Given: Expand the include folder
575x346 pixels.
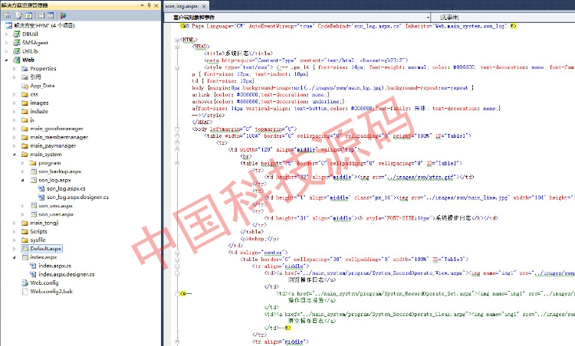Looking at the screenshot, I should [15, 111].
